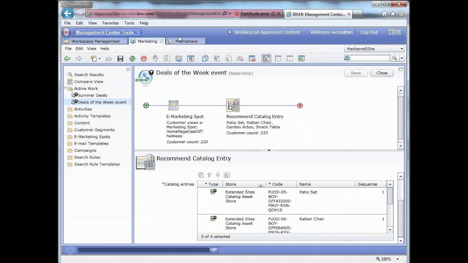Select Search Results in explorer
The width and height of the screenshot is (468, 263).
[x=89, y=75]
